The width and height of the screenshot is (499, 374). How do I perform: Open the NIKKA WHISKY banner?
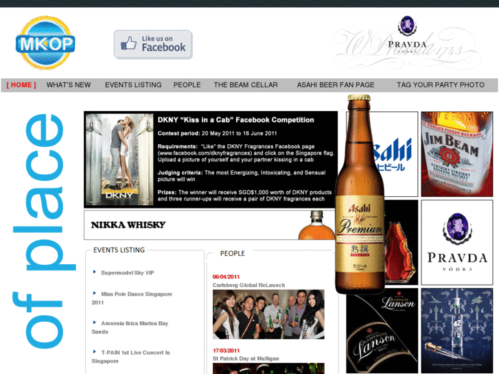(210, 224)
